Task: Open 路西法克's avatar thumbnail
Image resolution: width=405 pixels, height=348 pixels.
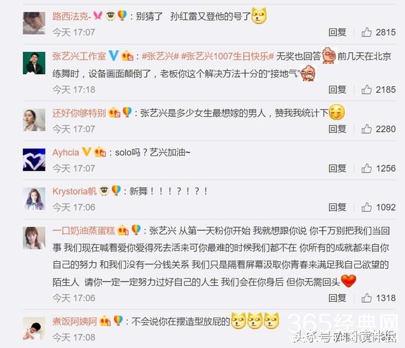Action: (34, 23)
